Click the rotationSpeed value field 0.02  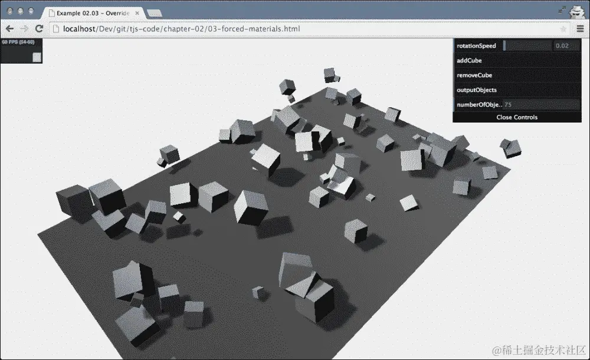(566, 46)
